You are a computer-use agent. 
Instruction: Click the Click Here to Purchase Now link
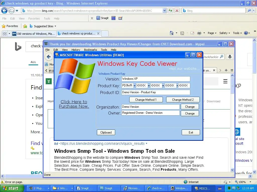[x=74, y=104]
